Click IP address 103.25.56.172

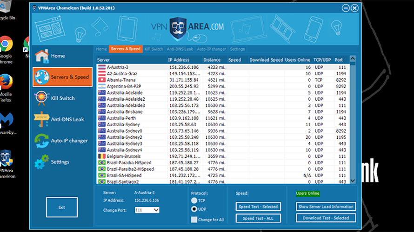(184, 105)
